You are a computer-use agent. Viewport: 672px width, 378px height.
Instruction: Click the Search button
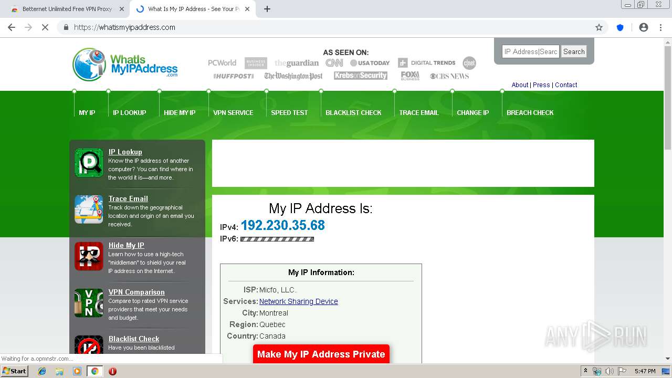(574, 51)
